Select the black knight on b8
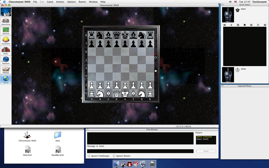 point(100,35)
